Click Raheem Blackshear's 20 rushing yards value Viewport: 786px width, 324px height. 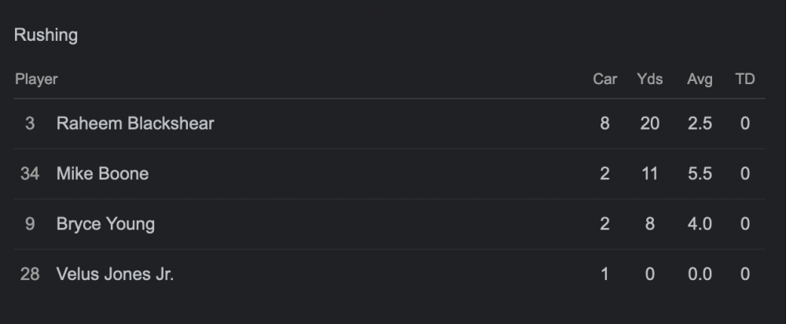pyautogui.click(x=650, y=123)
